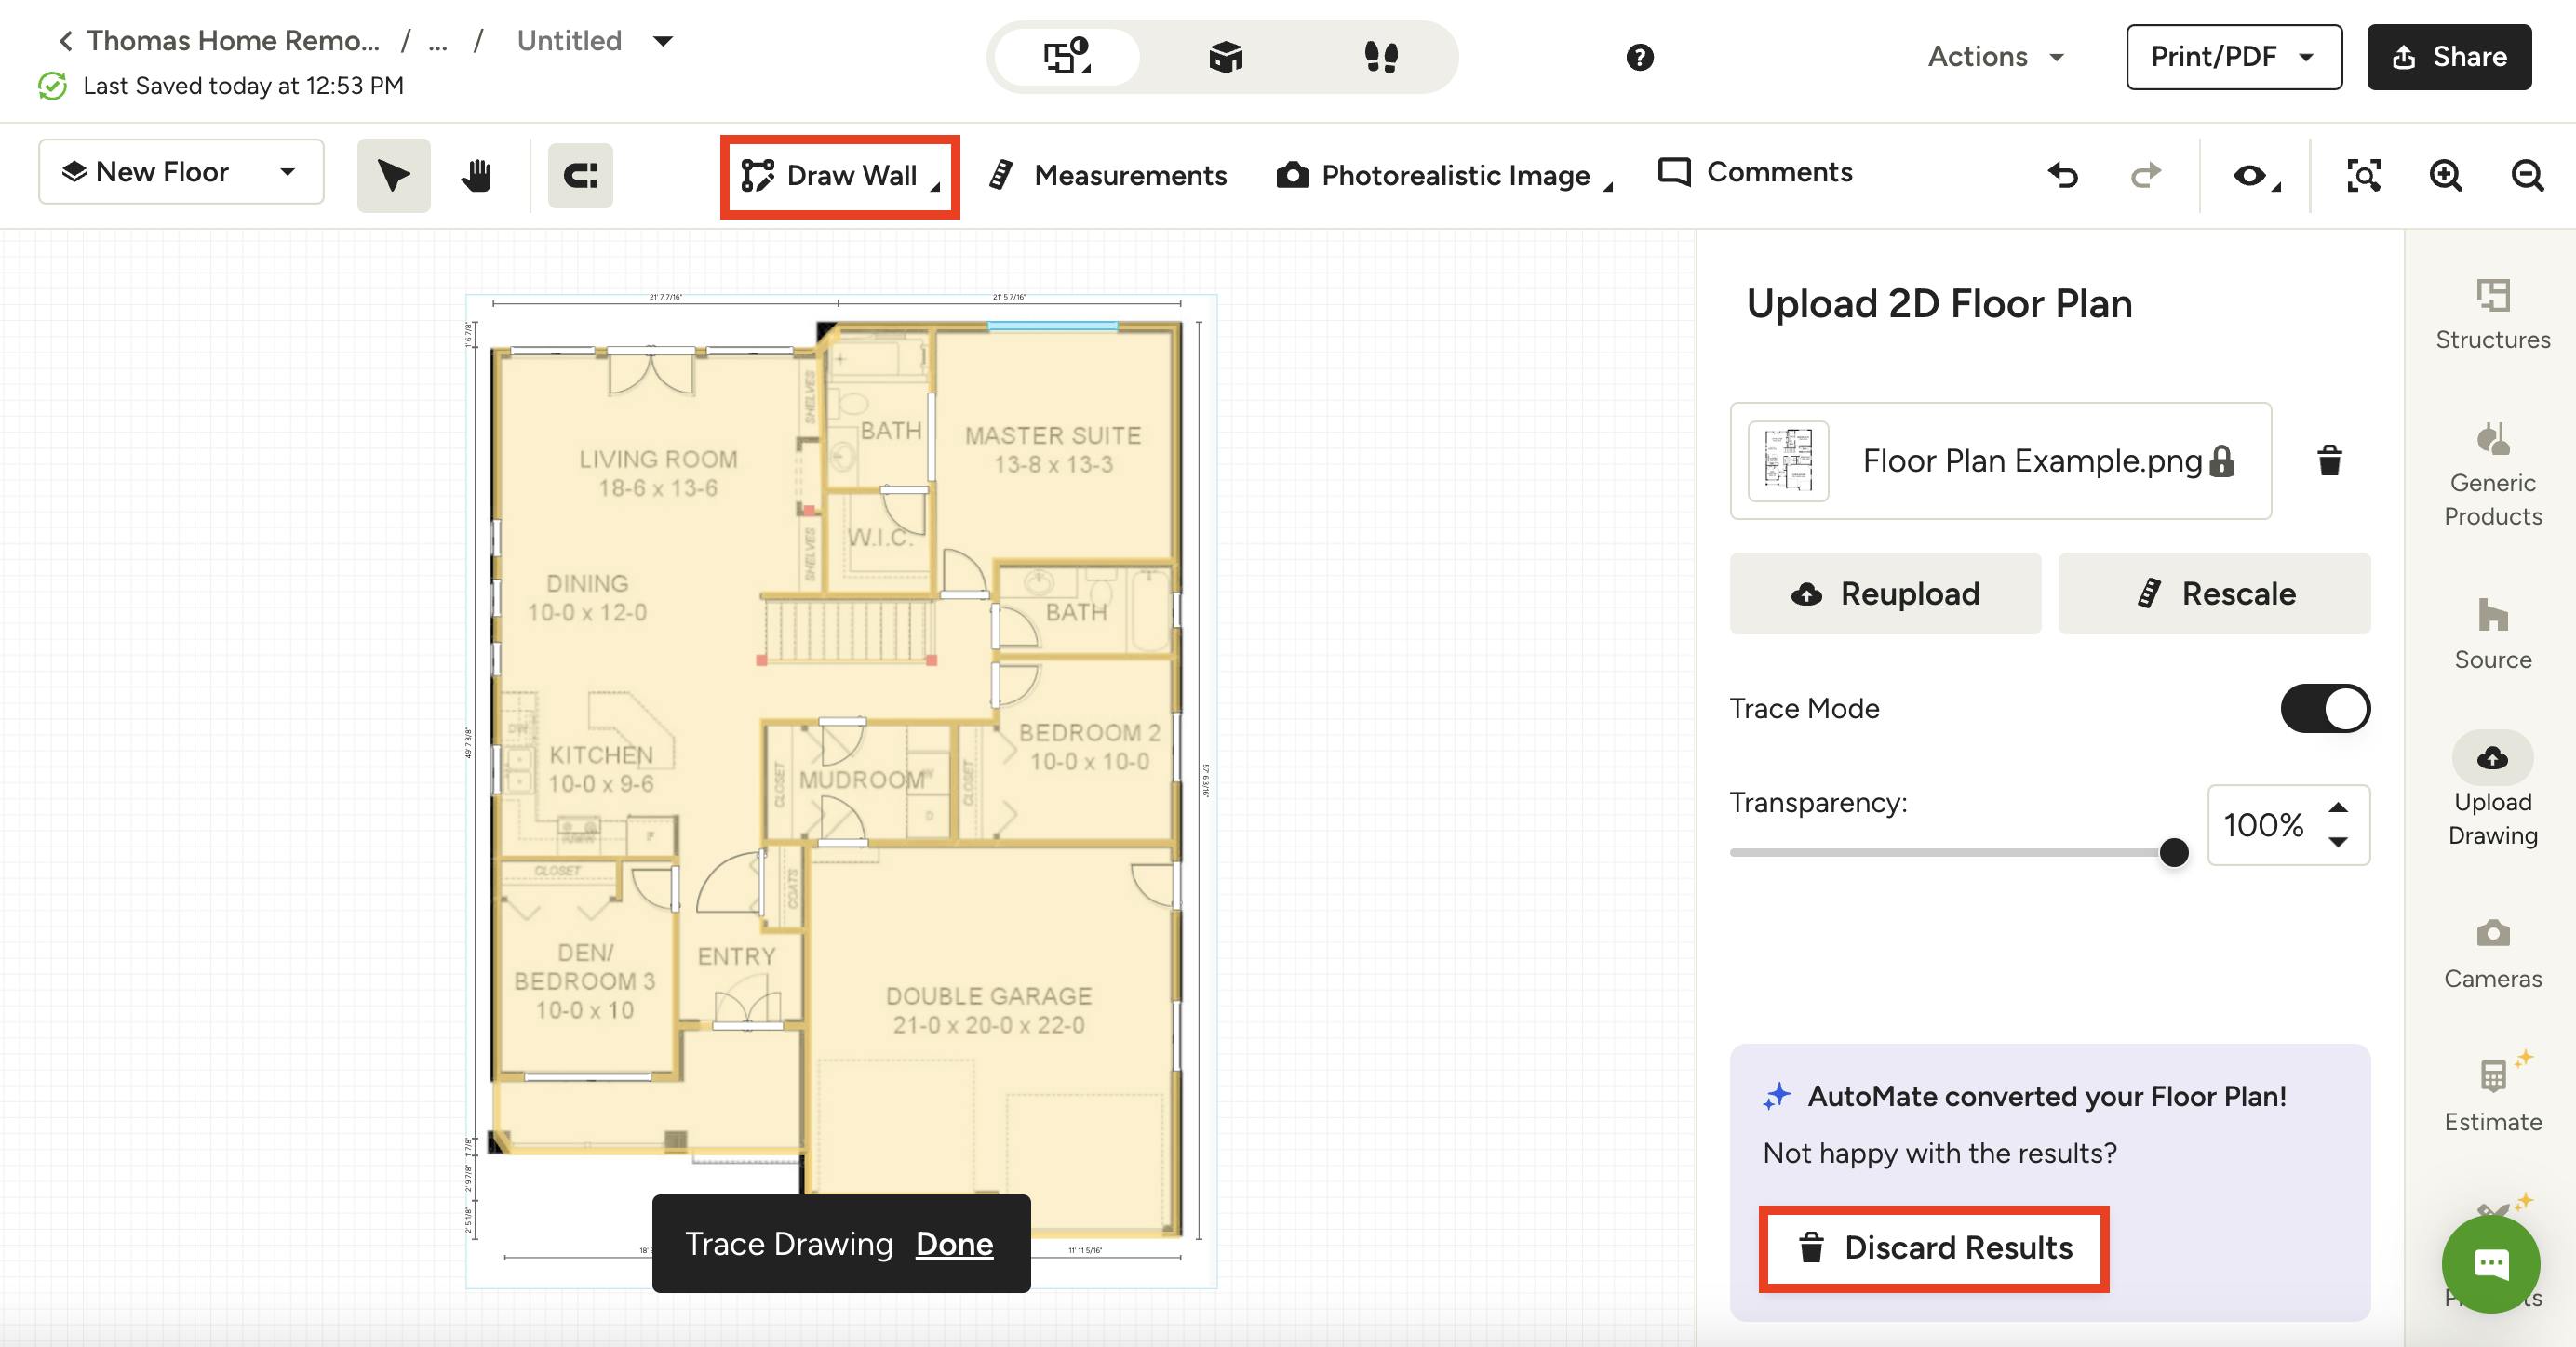Switch to walkthrough footprints view mode
This screenshot has height=1347, width=2576.
(1381, 57)
